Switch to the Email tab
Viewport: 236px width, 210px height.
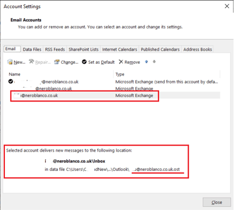pos(12,49)
